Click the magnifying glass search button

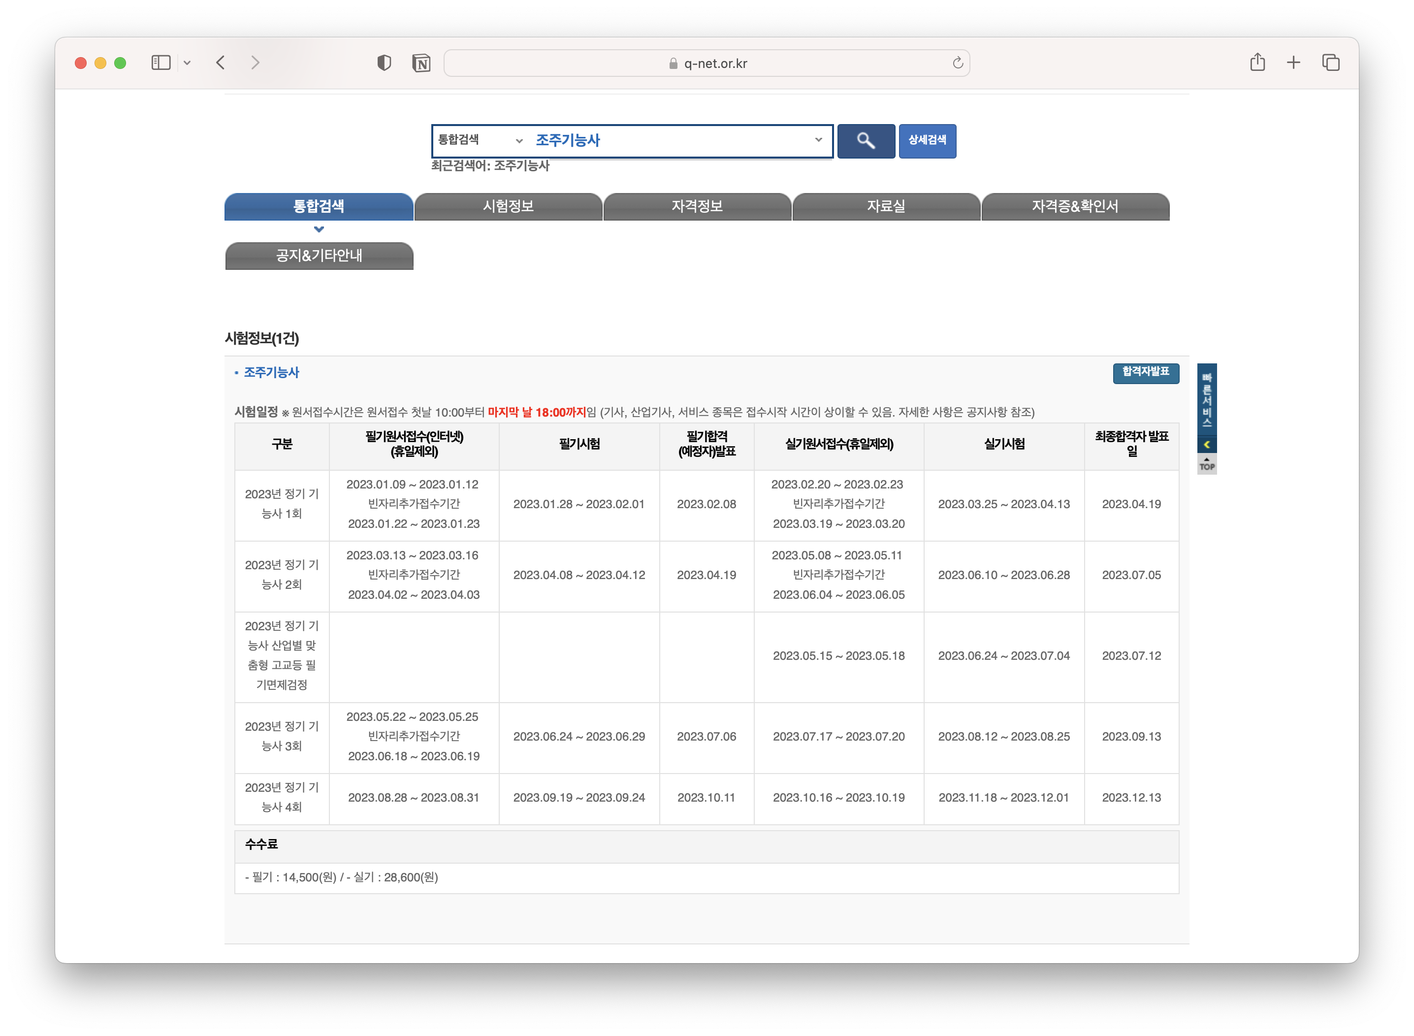pyautogui.click(x=866, y=141)
